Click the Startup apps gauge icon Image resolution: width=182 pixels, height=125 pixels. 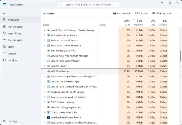click(x=4, y=40)
